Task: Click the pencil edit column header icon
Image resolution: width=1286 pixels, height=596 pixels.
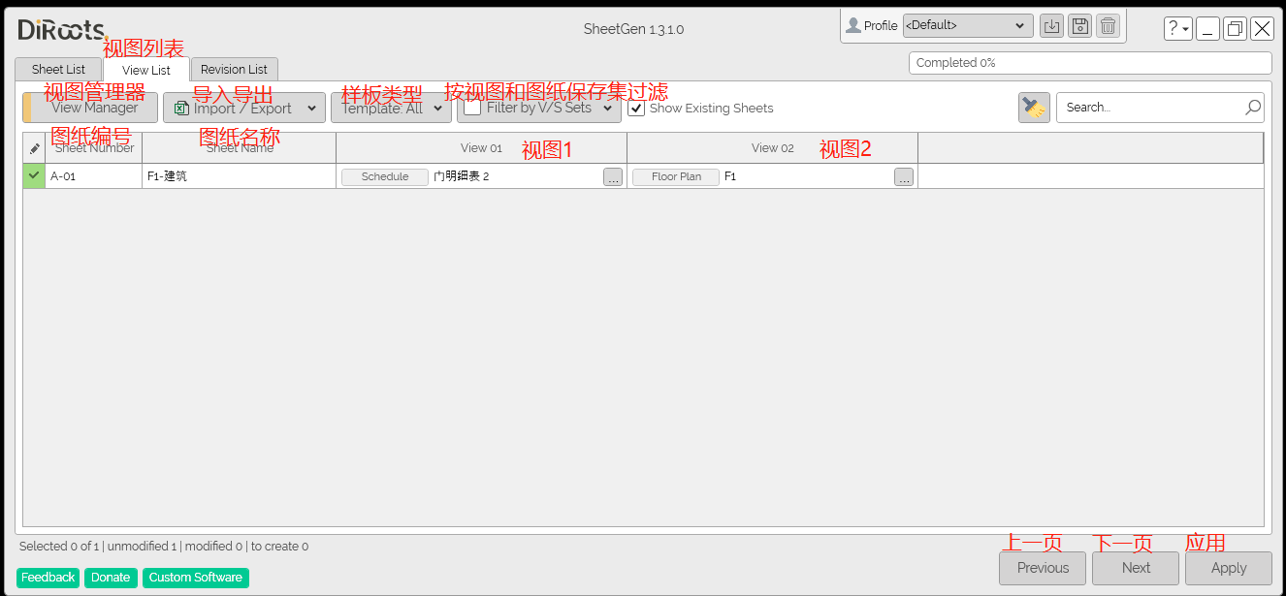Action: pos(34,148)
